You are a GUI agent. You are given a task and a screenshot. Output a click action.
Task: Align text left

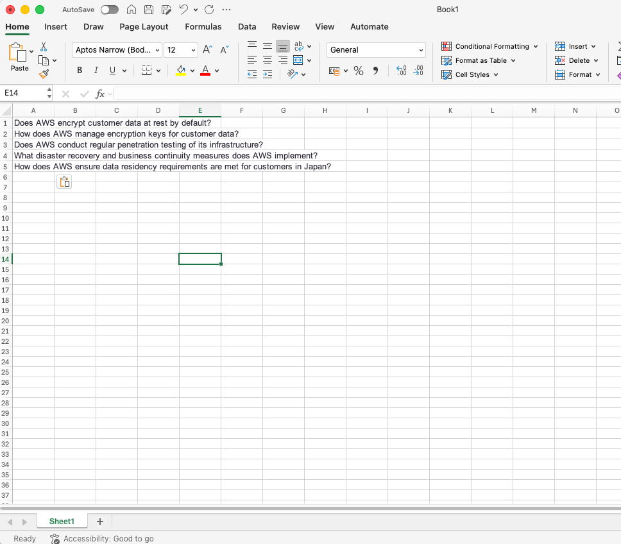[x=252, y=60]
